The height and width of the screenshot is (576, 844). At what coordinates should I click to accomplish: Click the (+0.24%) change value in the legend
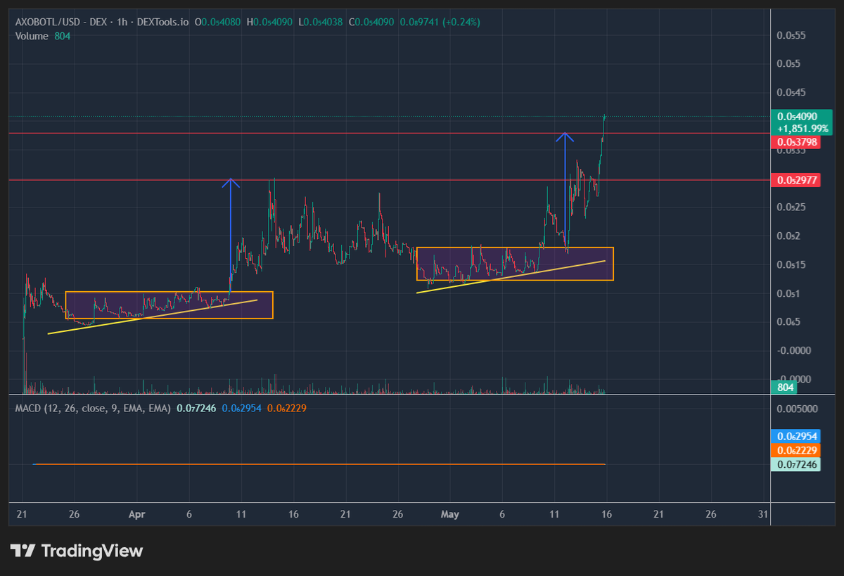[460, 22]
